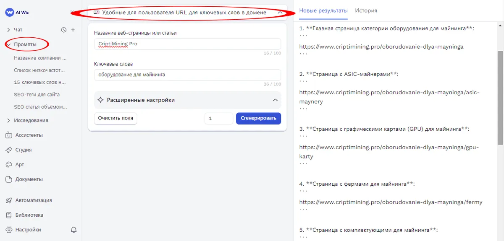
Task: Click the result count field showing 1
Action: click(x=219, y=118)
